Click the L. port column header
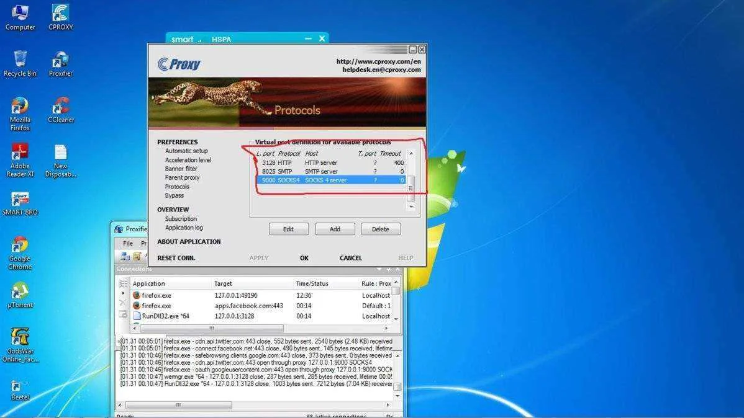 click(265, 154)
